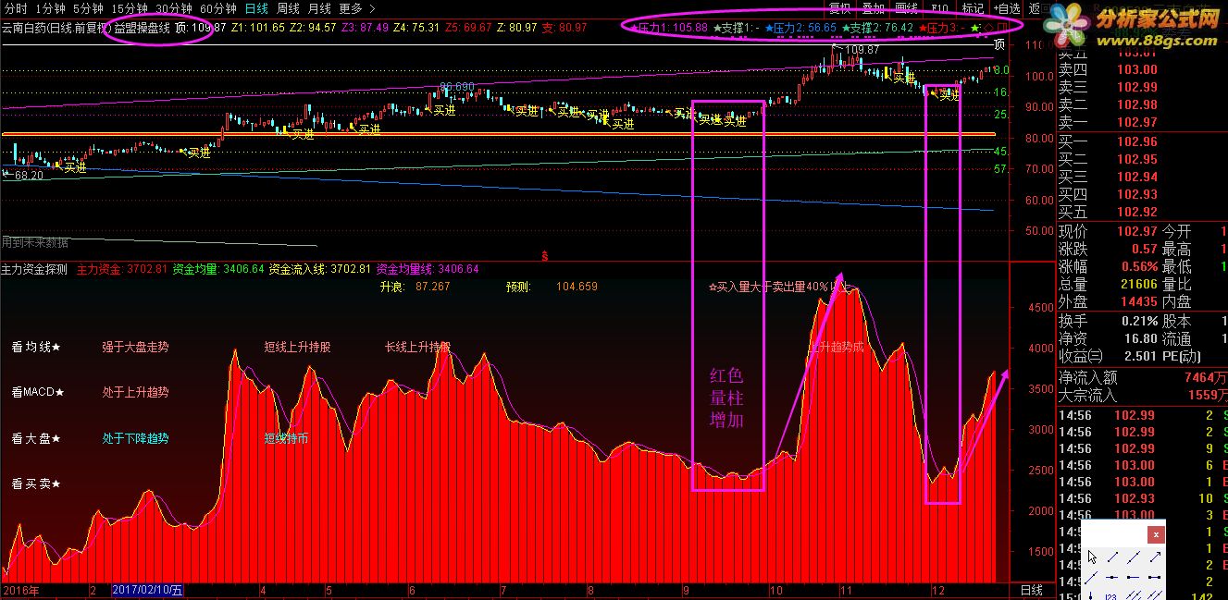Select the line segment drawing tool
1228x600 pixels.
(1112, 557)
